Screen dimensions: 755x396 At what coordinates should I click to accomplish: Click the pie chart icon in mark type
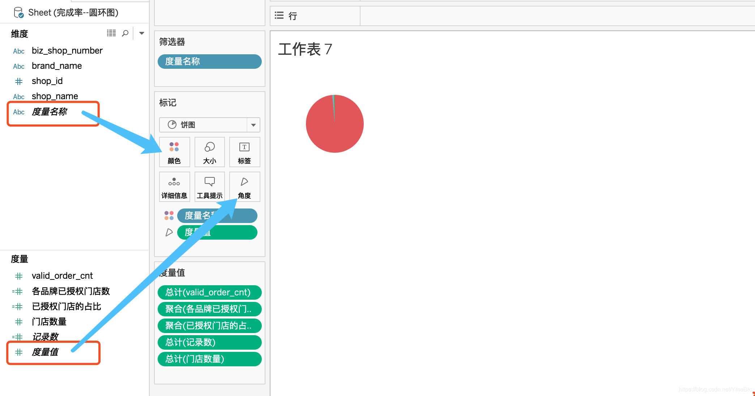pyautogui.click(x=172, y=125)
